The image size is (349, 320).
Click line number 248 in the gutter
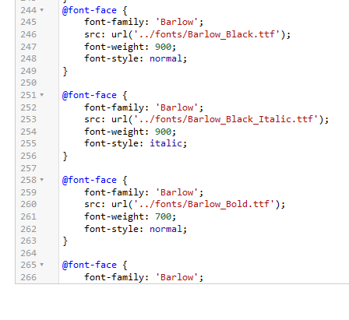tap(29, 58)
